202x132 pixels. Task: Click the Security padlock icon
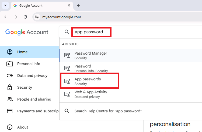pyautogui.click(x=10, y=87)
